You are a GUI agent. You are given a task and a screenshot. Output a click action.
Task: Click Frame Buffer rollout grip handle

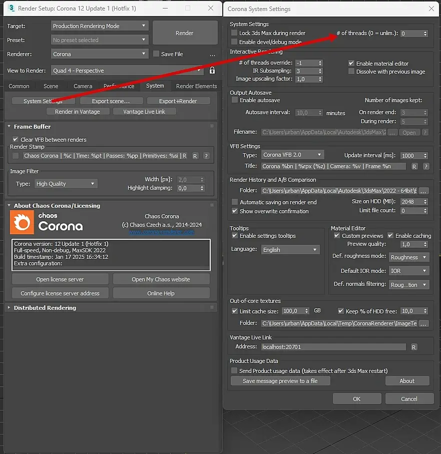pos(212,126)
